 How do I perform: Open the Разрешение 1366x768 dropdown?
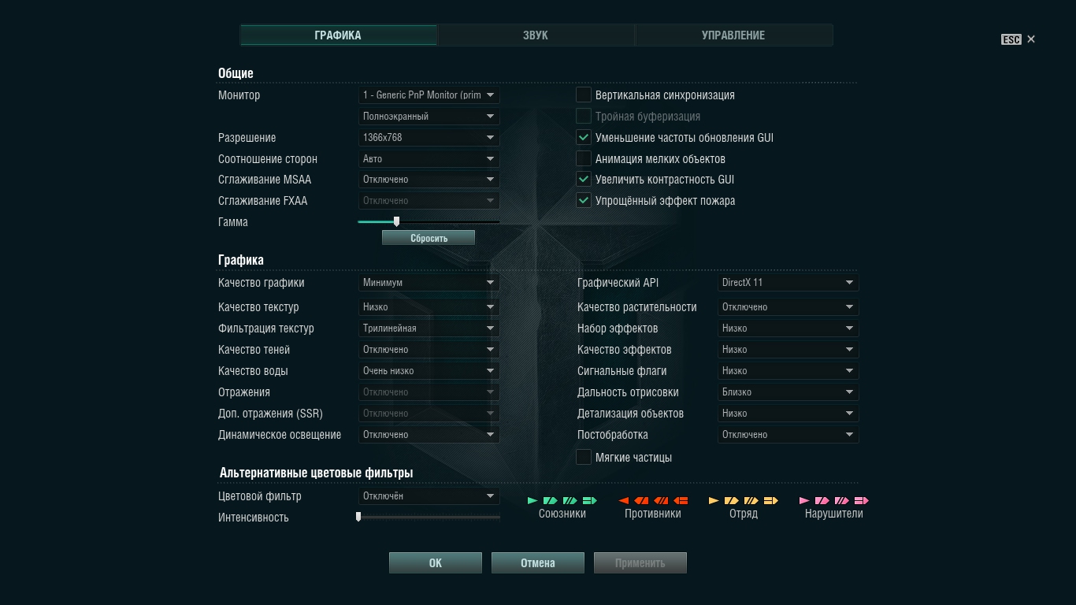click(x=429, y=138)
